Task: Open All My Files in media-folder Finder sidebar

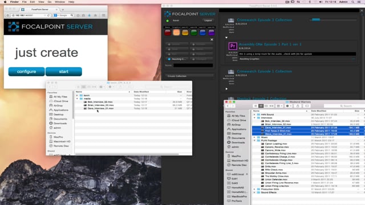Action: [58, 97]
